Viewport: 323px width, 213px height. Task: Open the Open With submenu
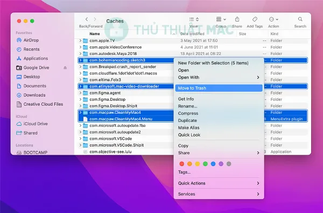click(x=219, y=78)
